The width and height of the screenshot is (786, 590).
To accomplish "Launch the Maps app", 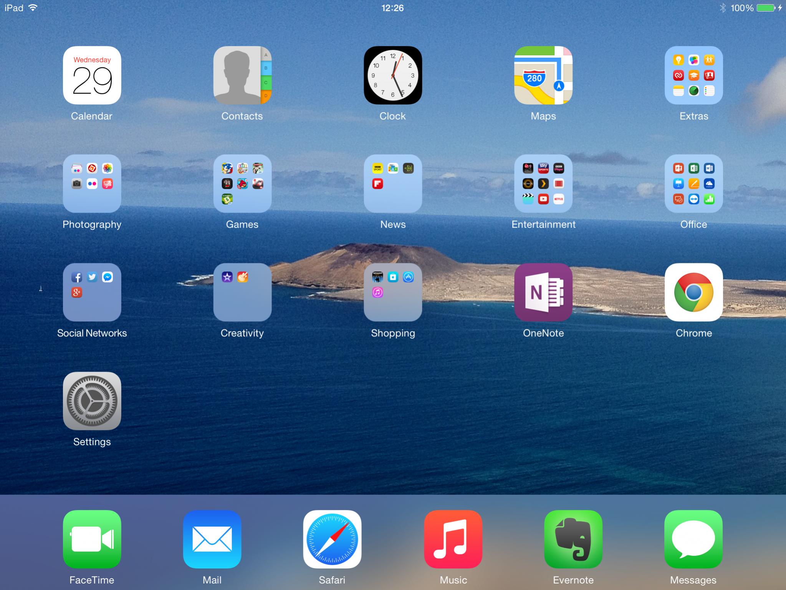I will click(x=543, y=75).
